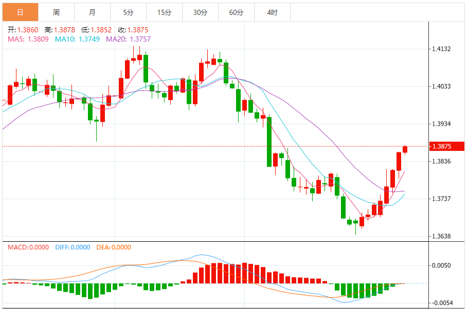Open the 60分 interval tab
Viewport: 468px width, 309px height.
click(x=236, y=12)
